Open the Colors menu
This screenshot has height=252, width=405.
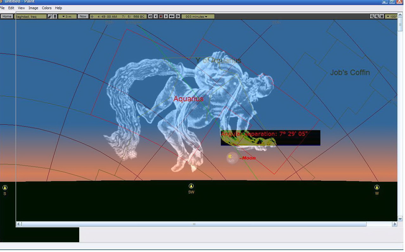tap(47, 8)
